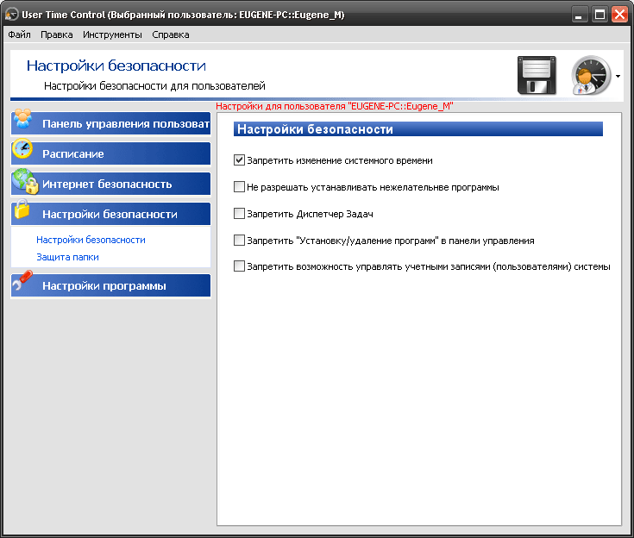Image resolution: width=634 pixels, height=538 pixels.
Task: Uncheck Запретить изменение системного времени
Action: tap(239, 160)
